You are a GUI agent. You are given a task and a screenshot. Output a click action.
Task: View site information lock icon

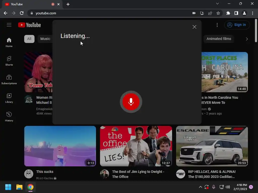[x=32, y=13]
